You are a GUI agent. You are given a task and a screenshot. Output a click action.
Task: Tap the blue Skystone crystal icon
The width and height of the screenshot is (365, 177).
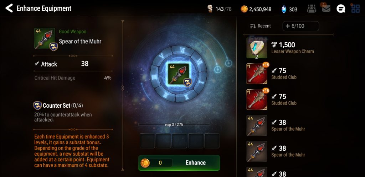click(x=284, y=9)
